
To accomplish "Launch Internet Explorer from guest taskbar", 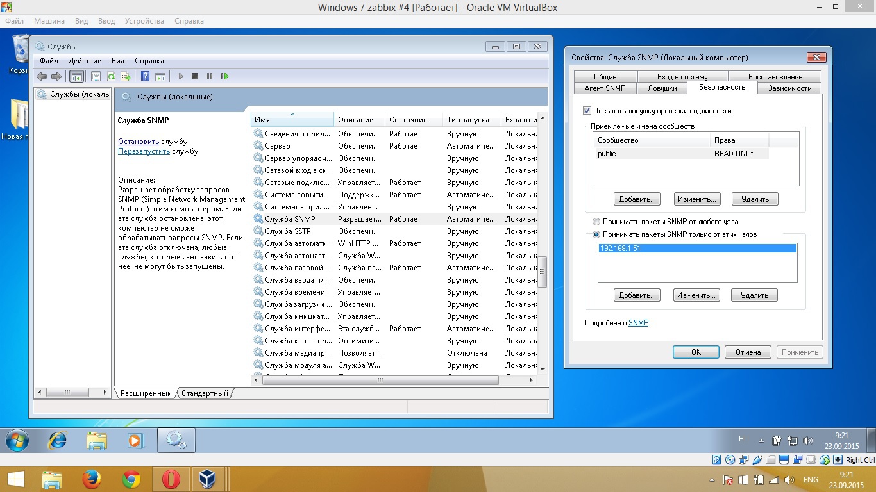I will point(58,441).
